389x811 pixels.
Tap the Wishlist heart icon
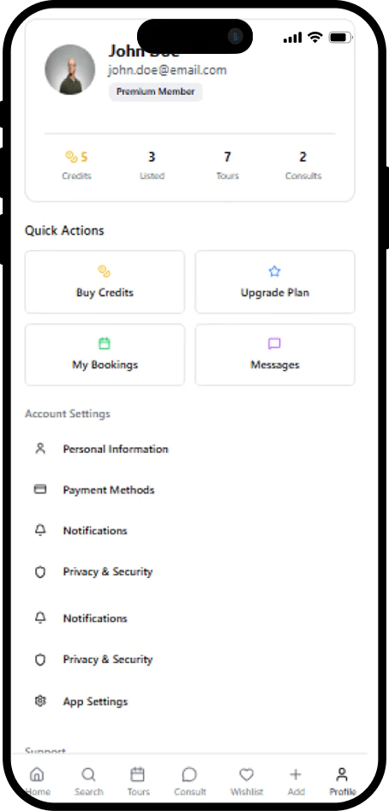coord(246,774)
